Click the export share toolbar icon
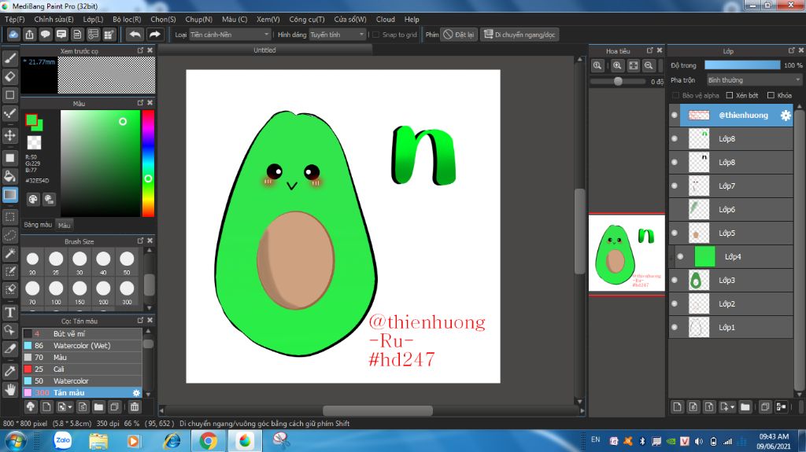 [29, 35]
